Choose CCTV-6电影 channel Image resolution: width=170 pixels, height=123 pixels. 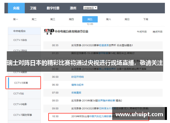pyautogui.click(x=24, y=104)
